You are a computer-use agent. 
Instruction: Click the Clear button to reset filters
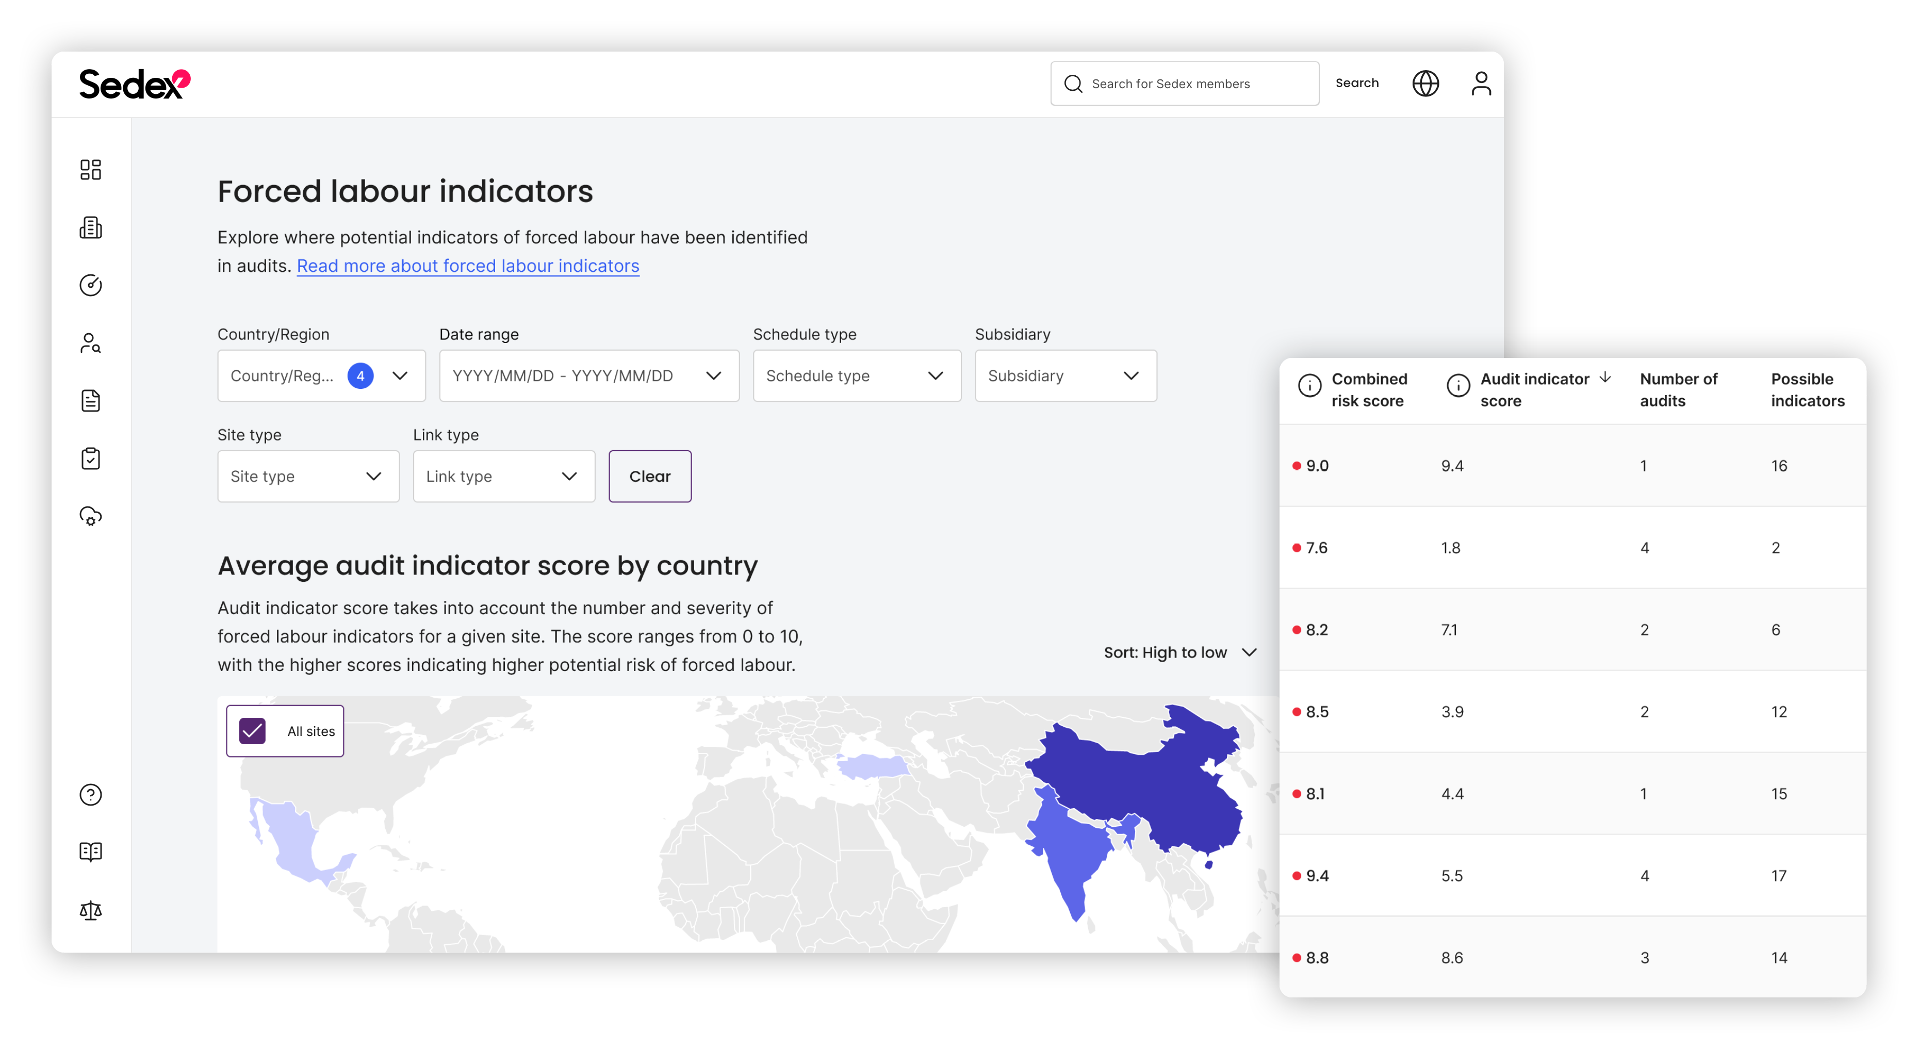click(649, 476)
